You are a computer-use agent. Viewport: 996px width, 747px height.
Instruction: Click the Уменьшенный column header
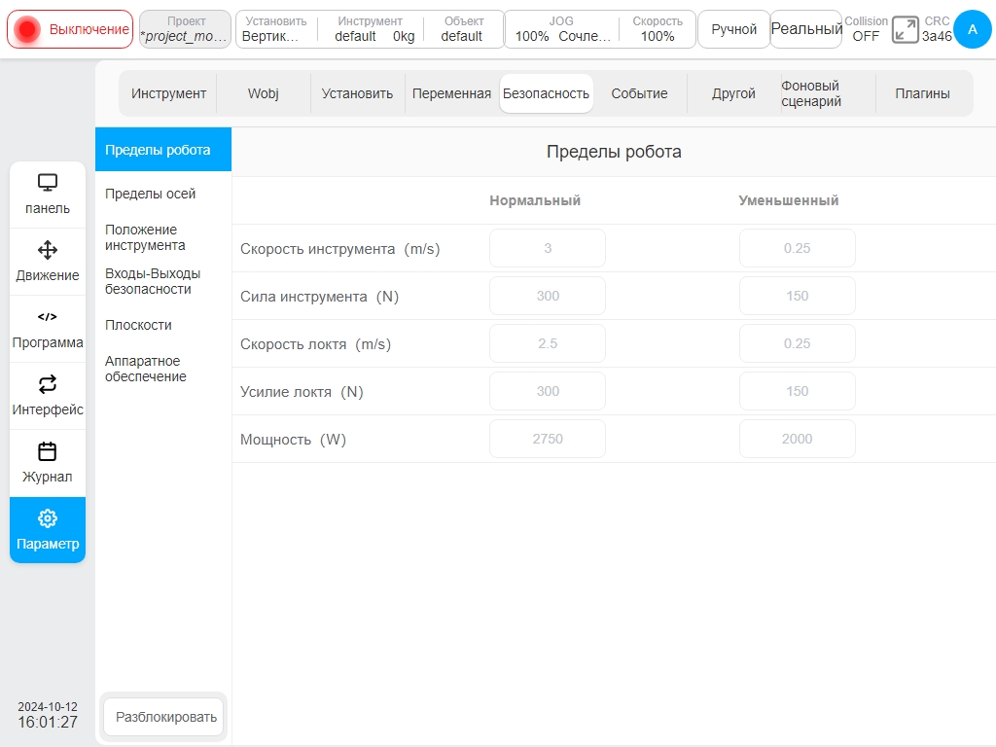coord(788,200)
